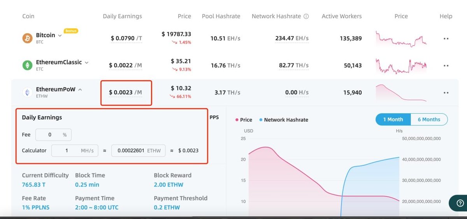The width and height of the screenshot is (467, 219).
Task: Open the Network Hashrate info icon
Action: tap(306, 16)
